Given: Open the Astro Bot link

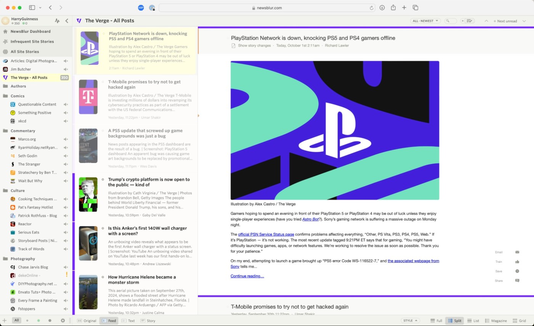Looking at the screenshot, I should tap(310, 219).
